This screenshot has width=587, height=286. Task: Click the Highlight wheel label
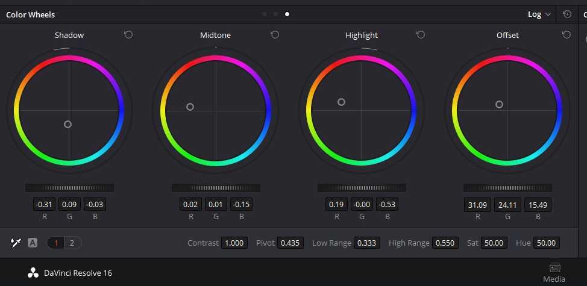(x=362, y=35)
